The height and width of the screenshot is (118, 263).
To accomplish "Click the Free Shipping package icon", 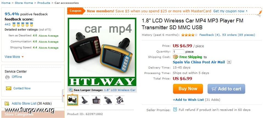I will (176, 57).
